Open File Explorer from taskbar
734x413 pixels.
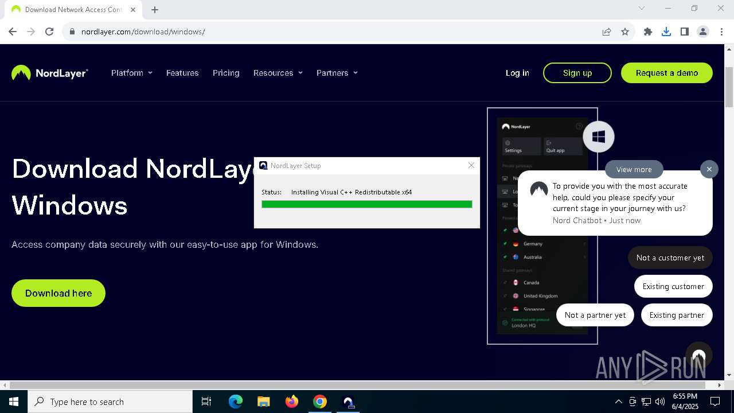click(x=263, y=402)
